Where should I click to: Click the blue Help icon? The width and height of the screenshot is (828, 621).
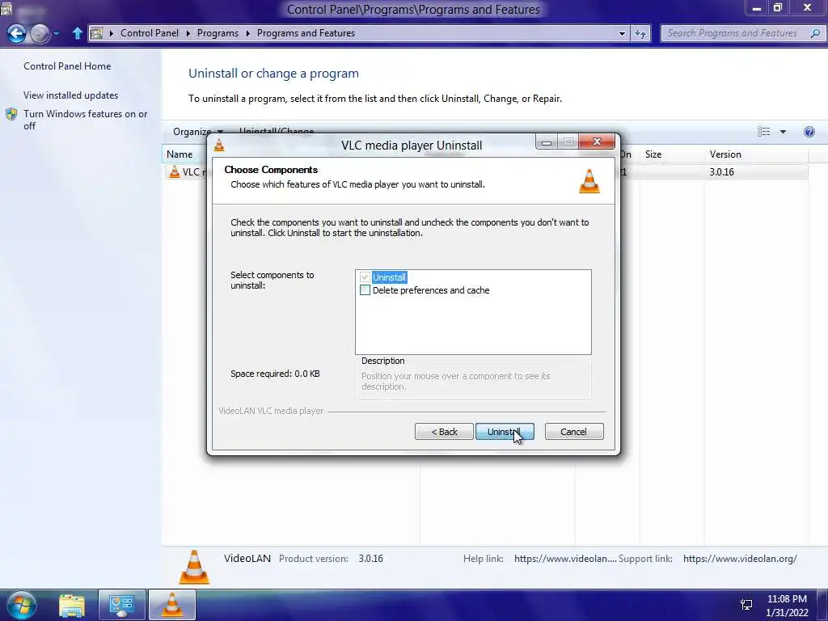(809, 132)
